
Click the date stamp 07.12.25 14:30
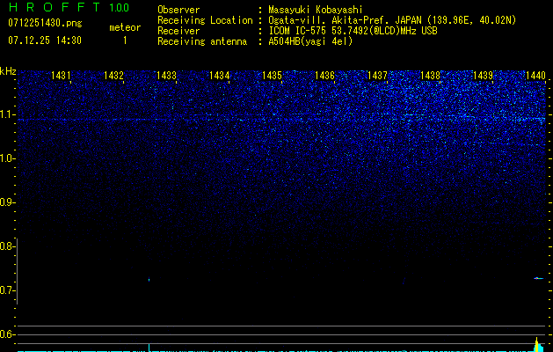45,40
